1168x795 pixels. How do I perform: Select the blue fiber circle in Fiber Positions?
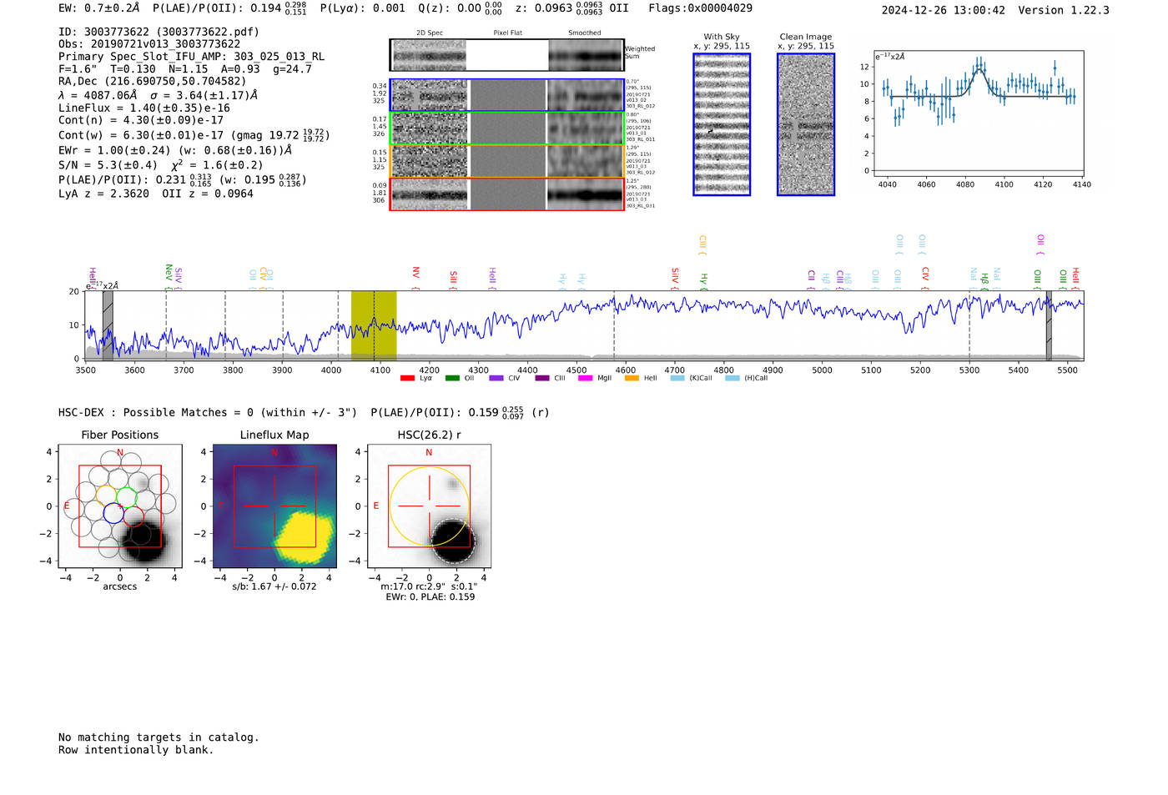click(x=113, y=513)
